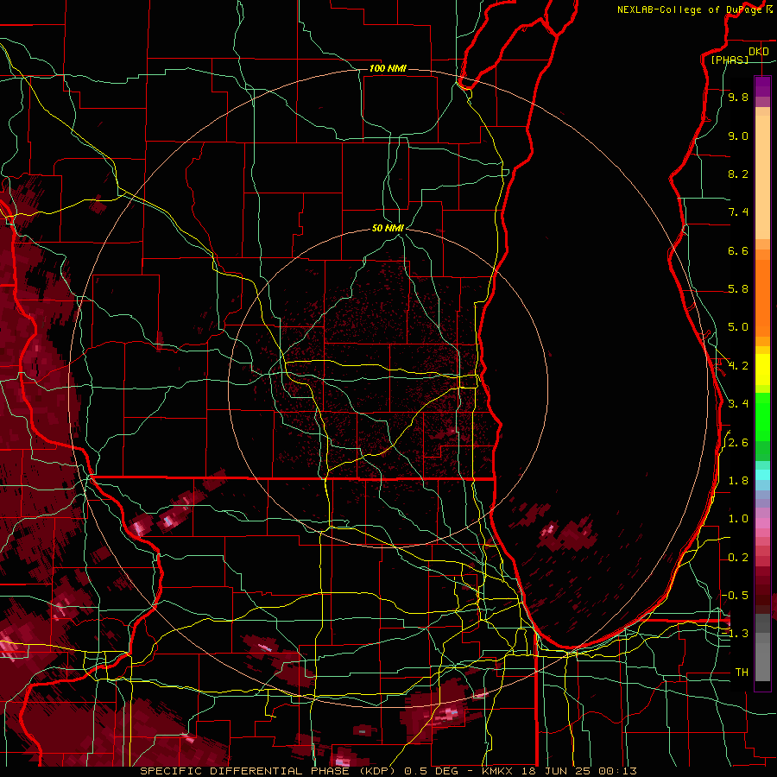The width and height of the screenshot is (777, 777).
Task: Click the cyan color bar segment
Action: tap(762, 475)
